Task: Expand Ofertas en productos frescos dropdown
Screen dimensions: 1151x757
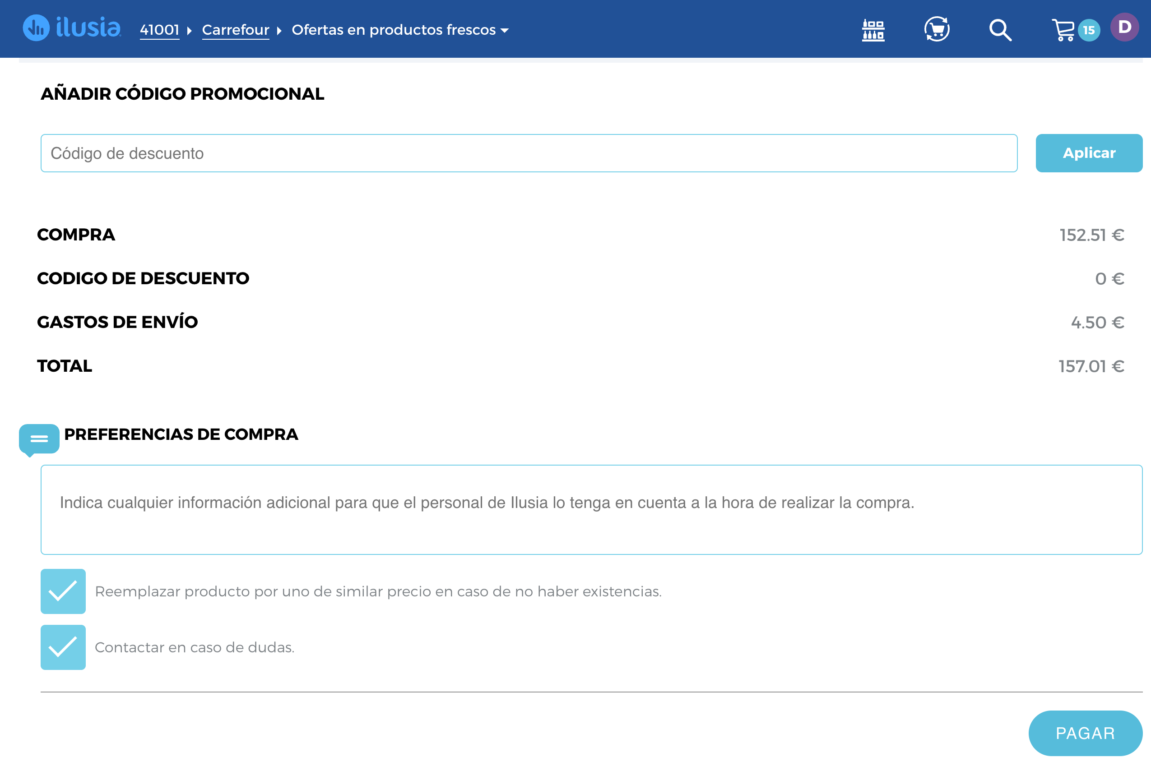Action: click(x=505, y=31)
